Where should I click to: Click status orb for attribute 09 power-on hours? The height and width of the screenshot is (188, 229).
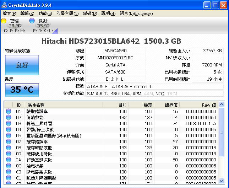click(9, 154)
